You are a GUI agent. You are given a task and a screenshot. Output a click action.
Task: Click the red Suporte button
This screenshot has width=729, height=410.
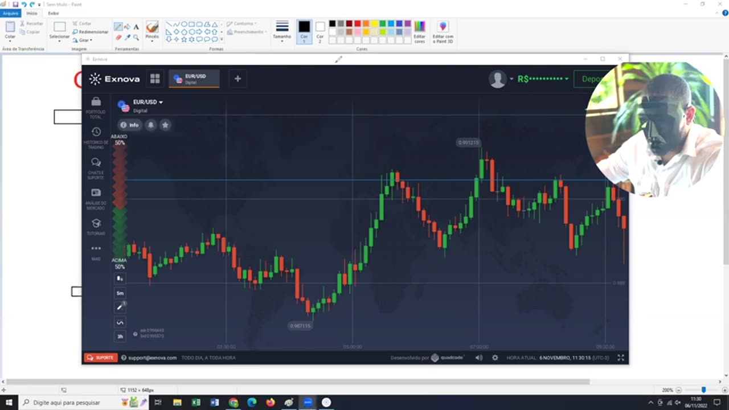click(x=101, y=358)
